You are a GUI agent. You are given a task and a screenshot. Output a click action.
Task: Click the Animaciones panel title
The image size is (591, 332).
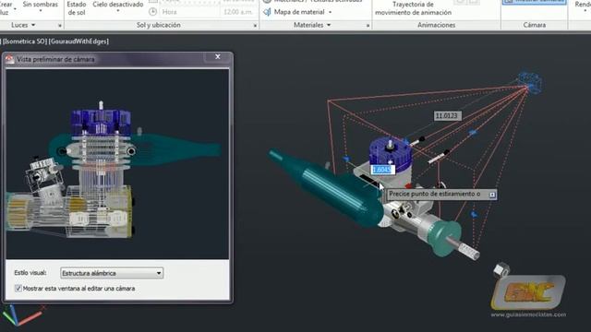pos(436,25)
